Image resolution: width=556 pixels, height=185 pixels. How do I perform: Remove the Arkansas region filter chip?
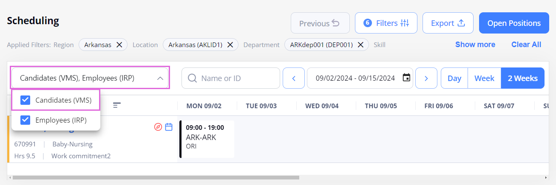[119, 45]
